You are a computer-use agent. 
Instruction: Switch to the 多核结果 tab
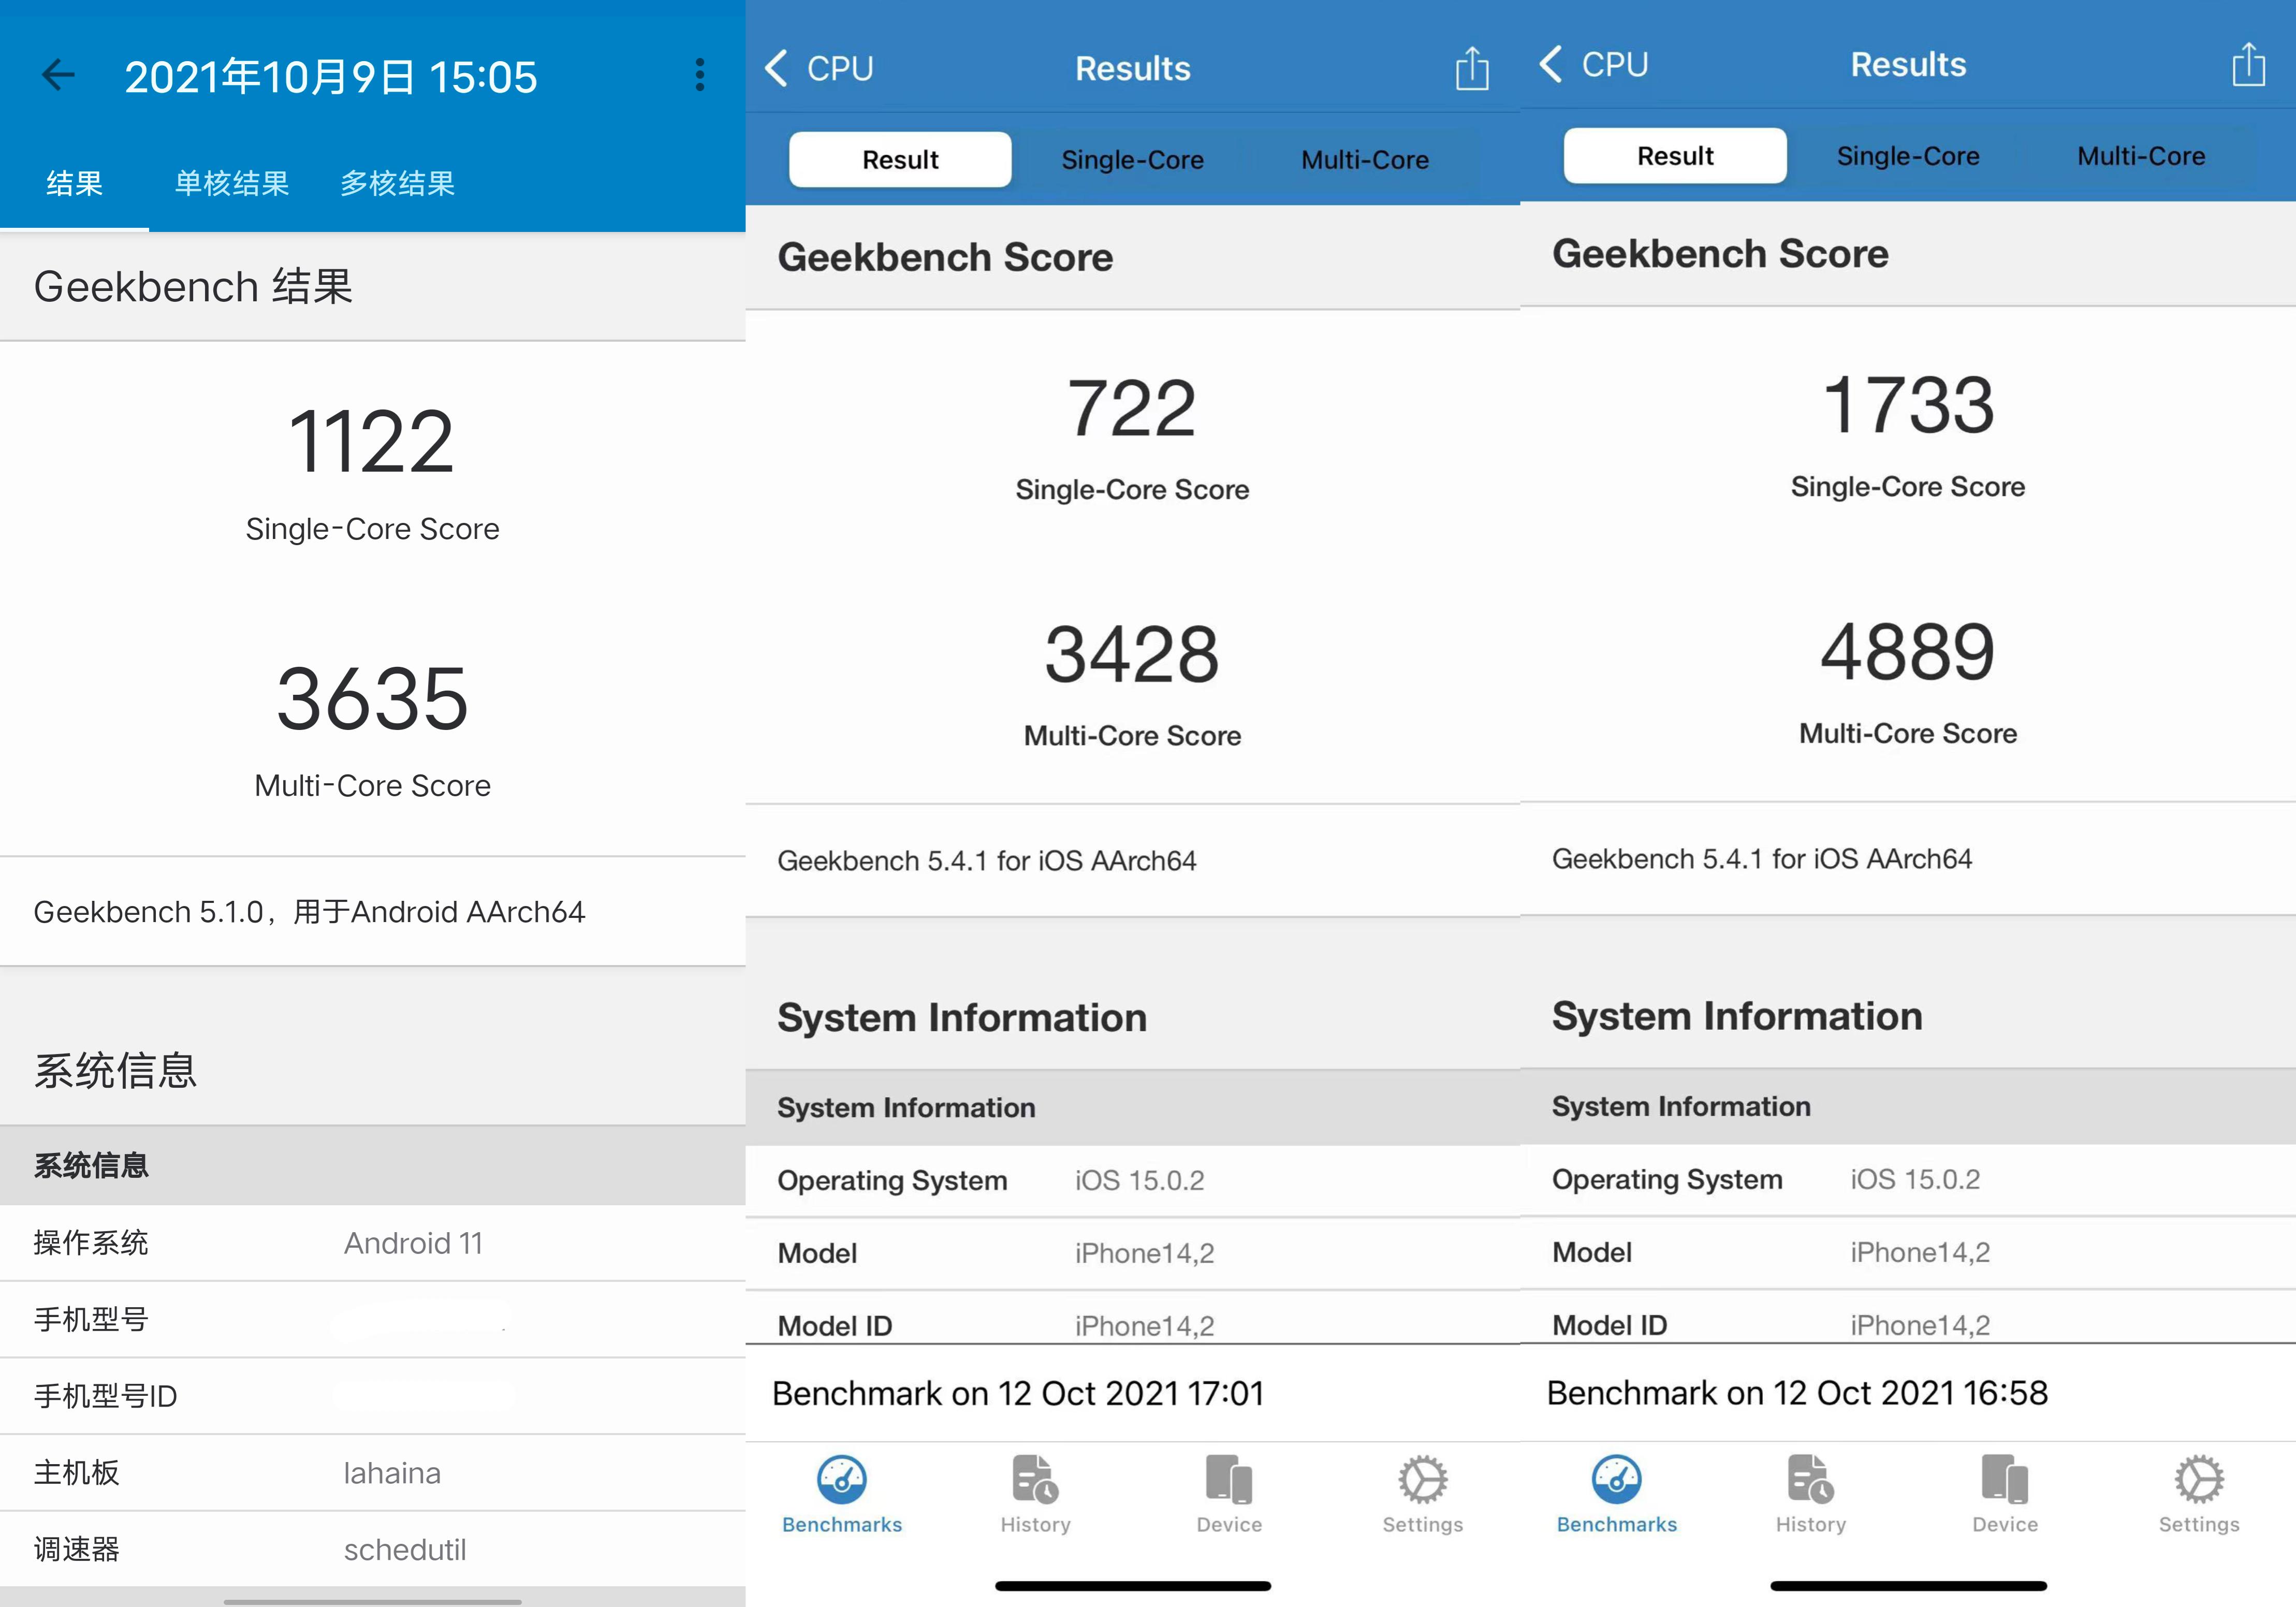(397, 184)
